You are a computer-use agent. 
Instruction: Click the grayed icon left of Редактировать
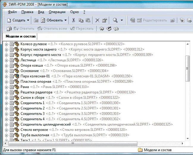[x=133, y=20]
